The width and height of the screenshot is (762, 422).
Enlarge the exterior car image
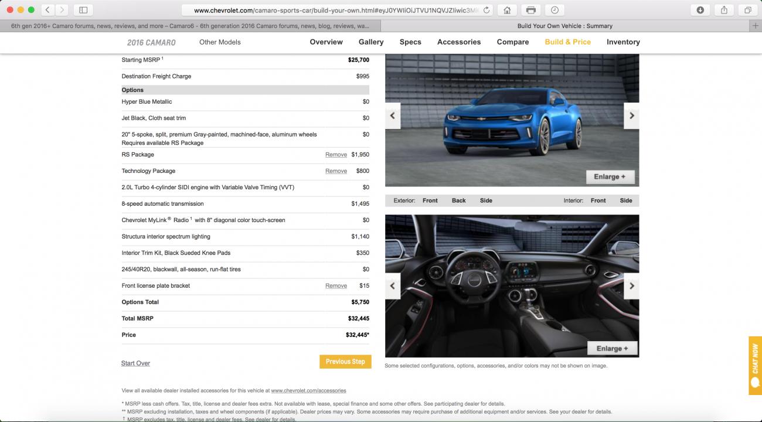tap(610, 177)
